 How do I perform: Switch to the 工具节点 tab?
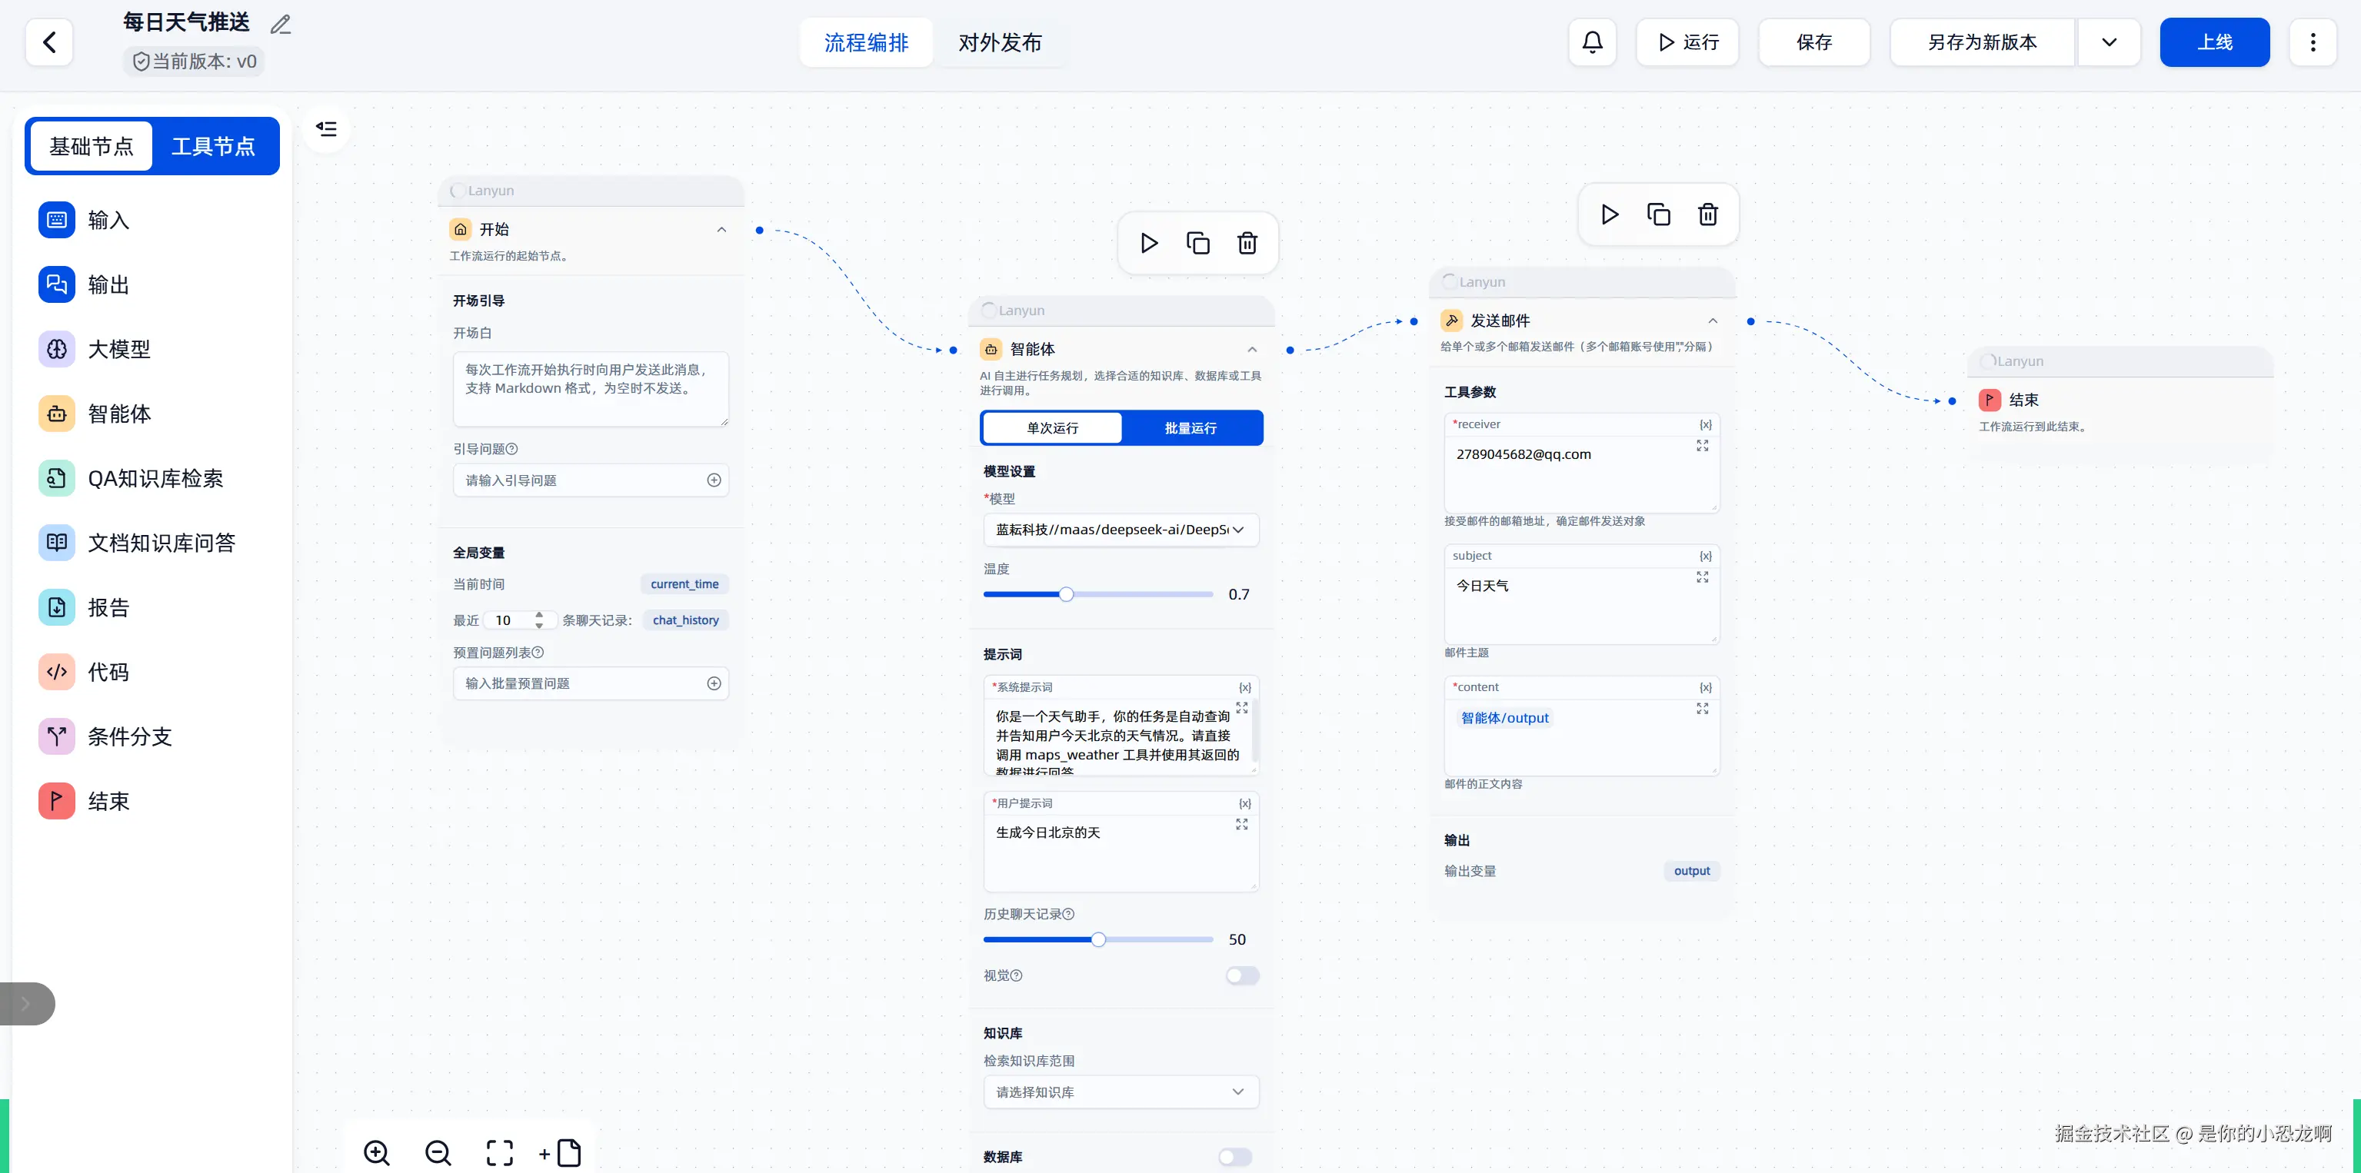pos(214,146)
